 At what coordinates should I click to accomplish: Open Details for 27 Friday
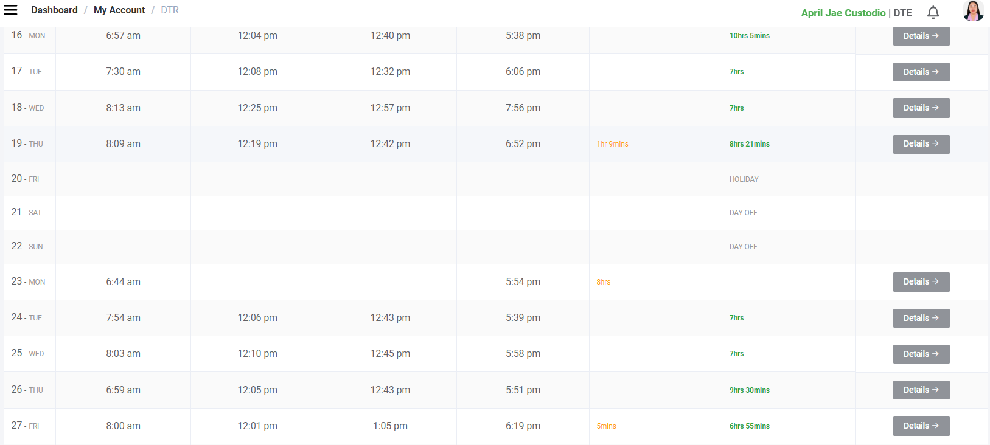[921, 426]
